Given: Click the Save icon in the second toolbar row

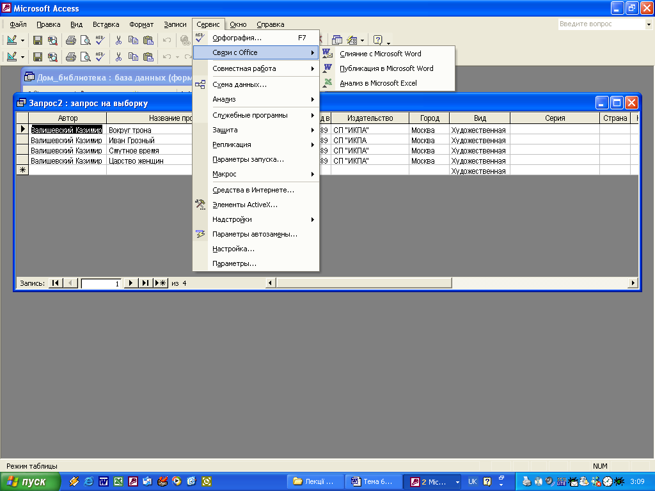Looking at the screenshot, I should (38, 56).
